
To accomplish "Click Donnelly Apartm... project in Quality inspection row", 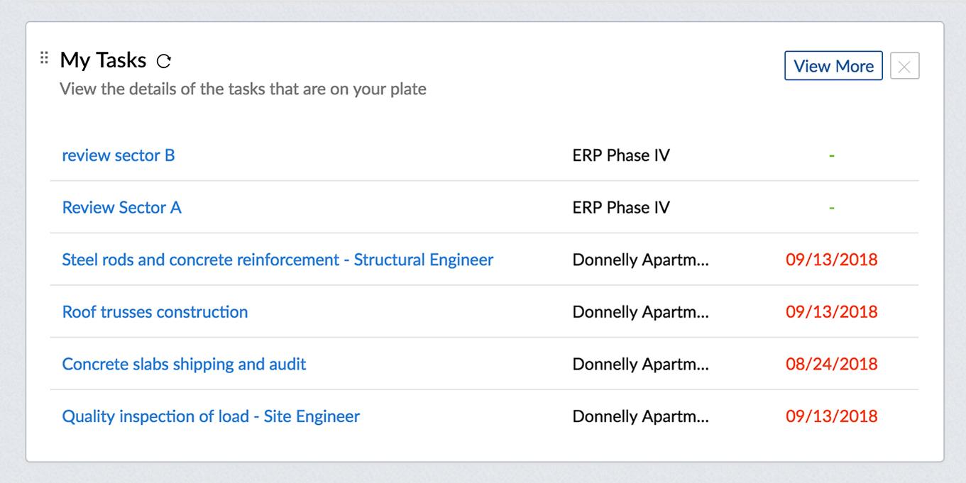I will 640,416.
